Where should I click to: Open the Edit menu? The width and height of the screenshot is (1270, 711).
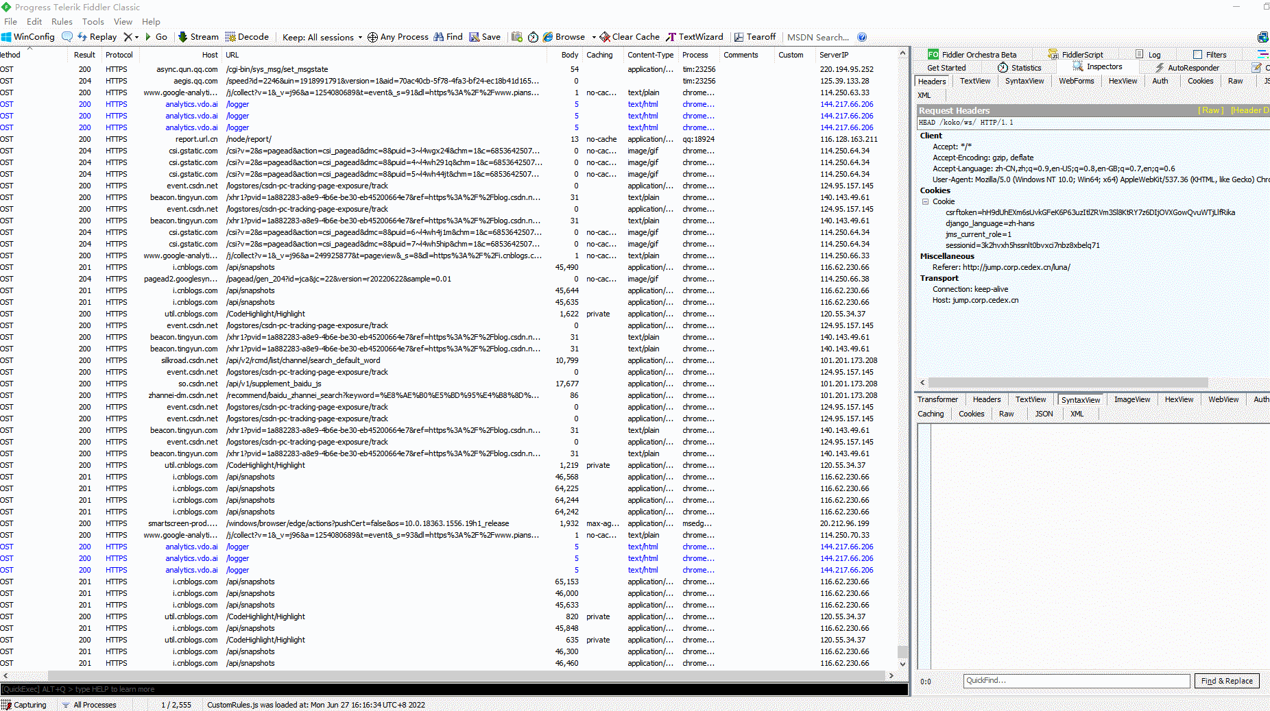[x=34, y=21]
